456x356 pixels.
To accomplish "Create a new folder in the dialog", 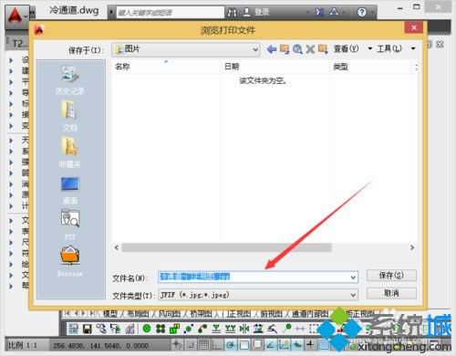I will (x=323, y=48).
